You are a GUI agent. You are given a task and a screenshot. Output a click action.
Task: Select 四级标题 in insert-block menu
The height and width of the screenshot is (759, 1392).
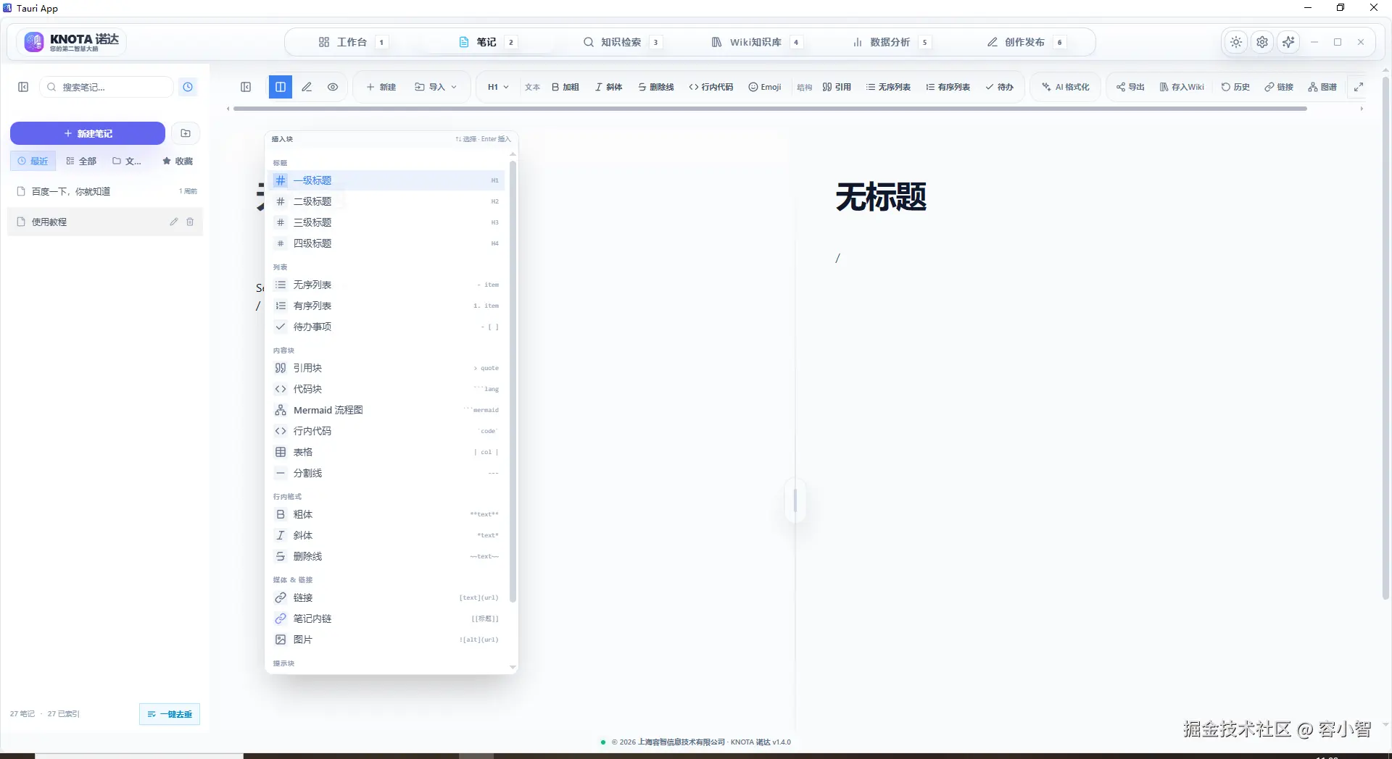pyautogui.click(x=386, y=243)
